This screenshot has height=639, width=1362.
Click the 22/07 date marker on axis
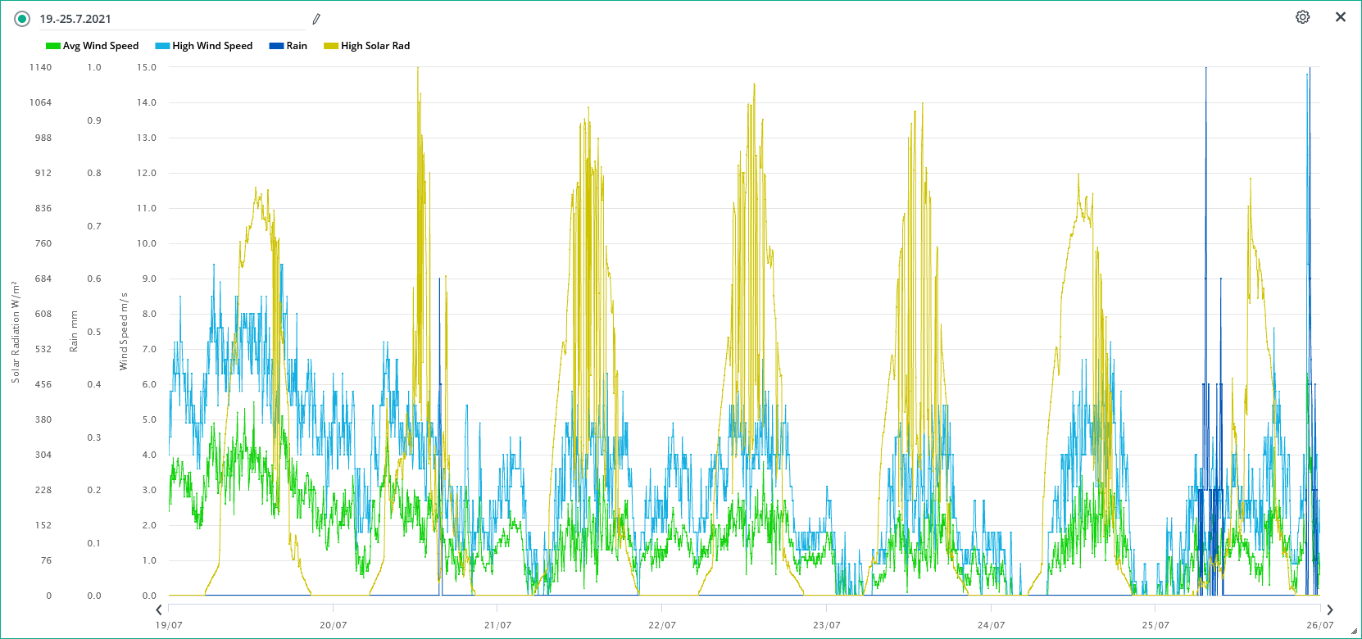pyautogui.click(x=662, y=625)
